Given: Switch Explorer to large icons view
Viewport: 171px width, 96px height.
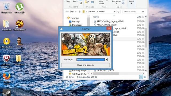Looking at the screenshot, I should [145, 77].
